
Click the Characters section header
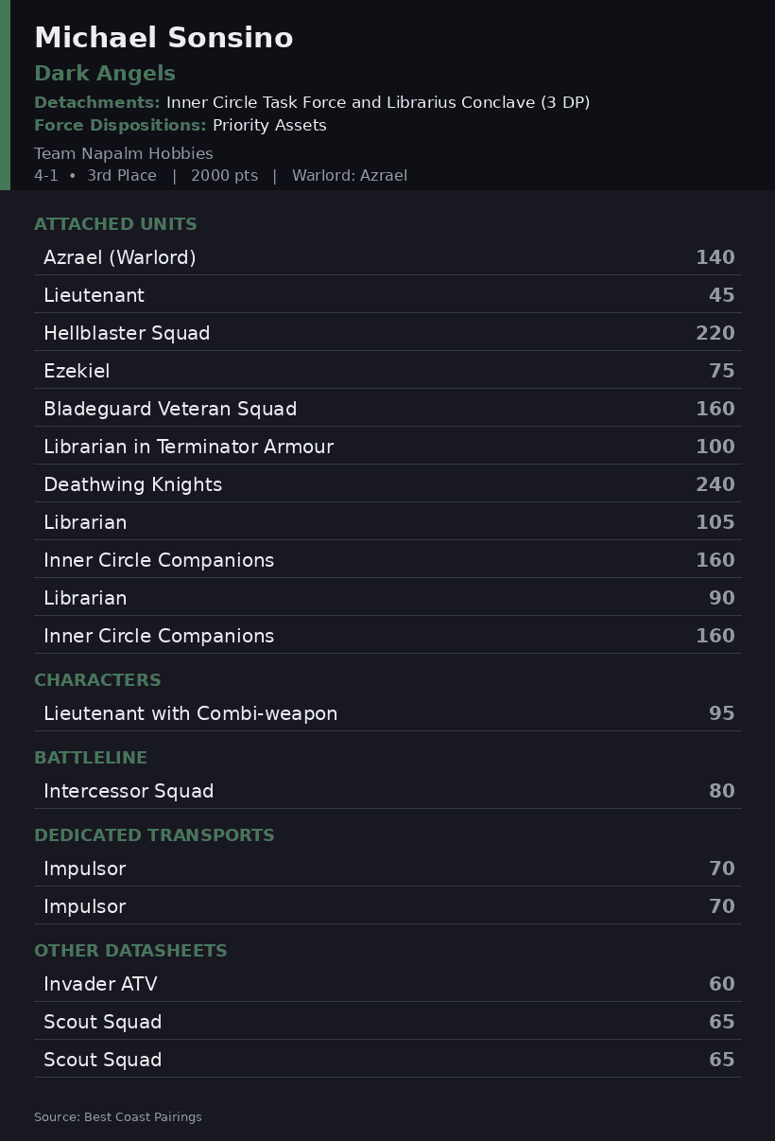coord(97,680)
